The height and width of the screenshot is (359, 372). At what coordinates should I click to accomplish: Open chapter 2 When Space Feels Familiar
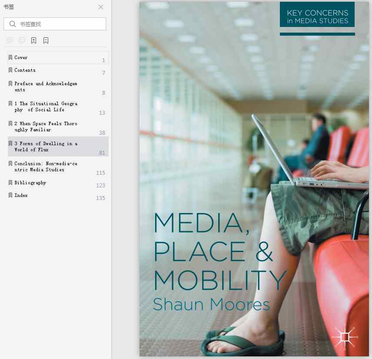tap(58, 127)
